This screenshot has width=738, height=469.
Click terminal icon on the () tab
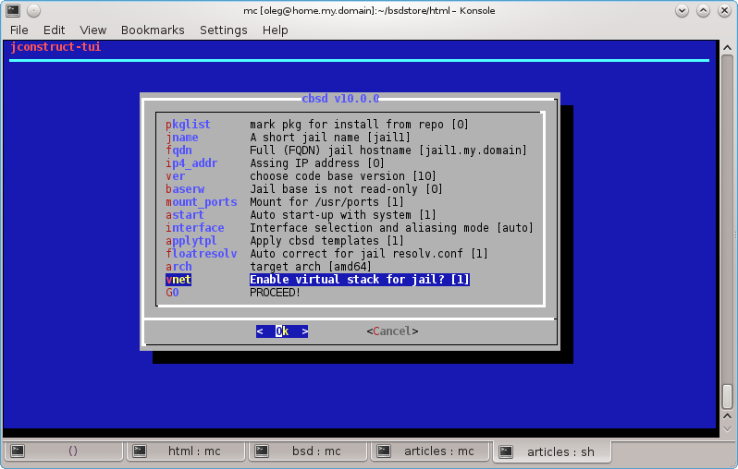click(18, 451)
